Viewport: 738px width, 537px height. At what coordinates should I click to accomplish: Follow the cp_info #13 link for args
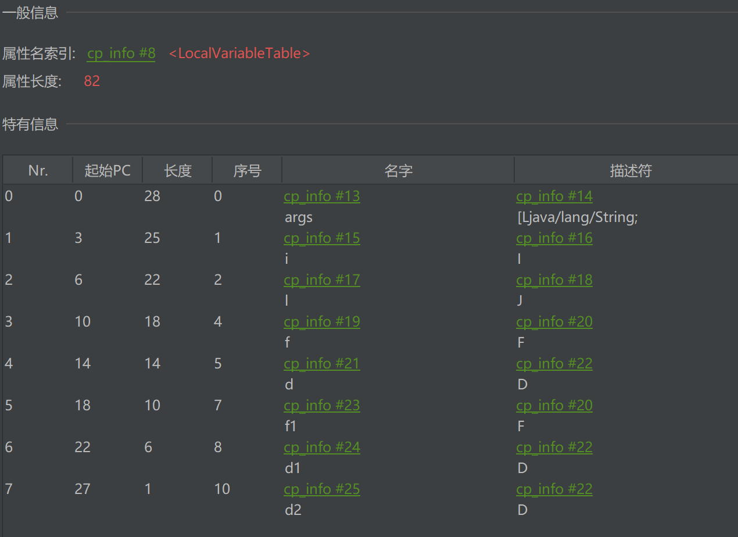click(x=321, y=196)
